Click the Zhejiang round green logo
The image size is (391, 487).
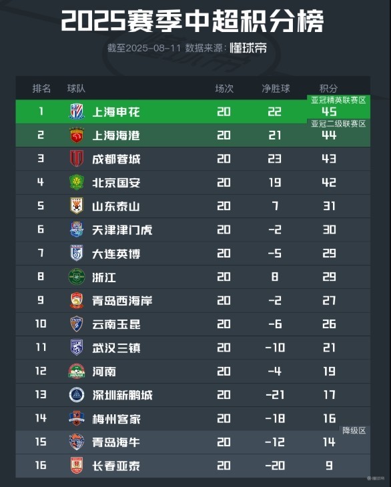tap(77, 277)
